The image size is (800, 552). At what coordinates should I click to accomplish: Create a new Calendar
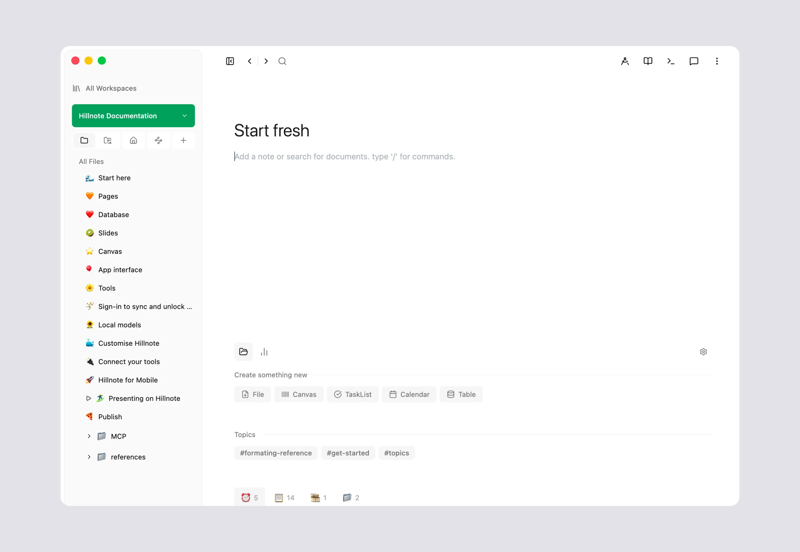click(x=409, y=394)
